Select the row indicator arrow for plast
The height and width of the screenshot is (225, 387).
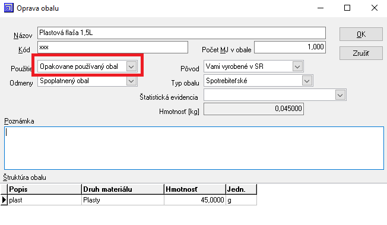pos(4,200)
